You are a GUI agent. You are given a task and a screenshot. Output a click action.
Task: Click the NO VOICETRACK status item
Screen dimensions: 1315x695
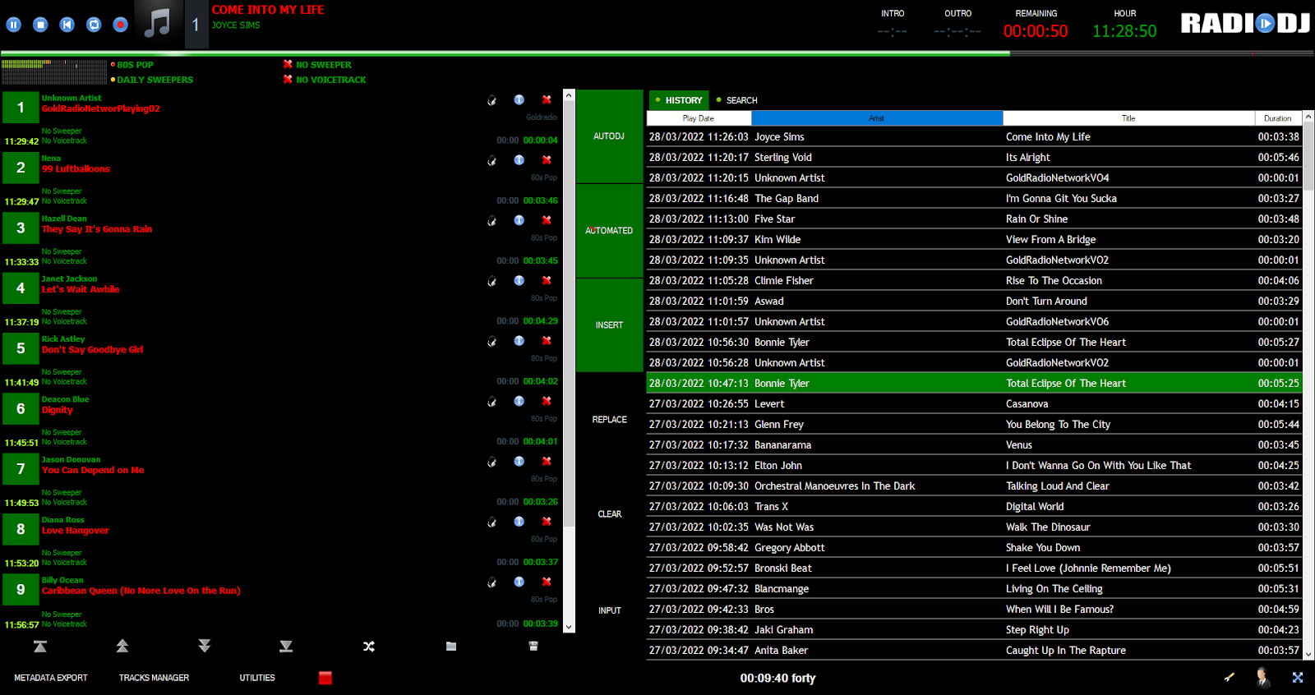point(330,80)
